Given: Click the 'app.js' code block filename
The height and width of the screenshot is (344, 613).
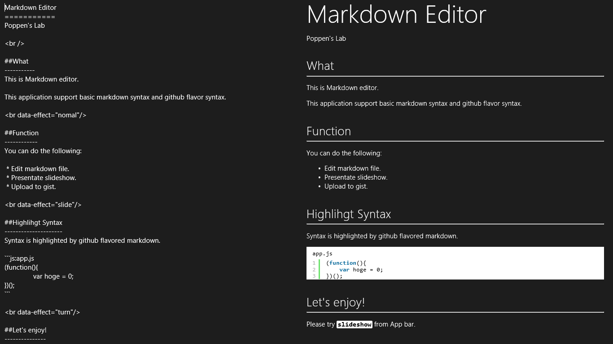Looking at the screenshot, I should pyautogui.click(x=323, y=254).
